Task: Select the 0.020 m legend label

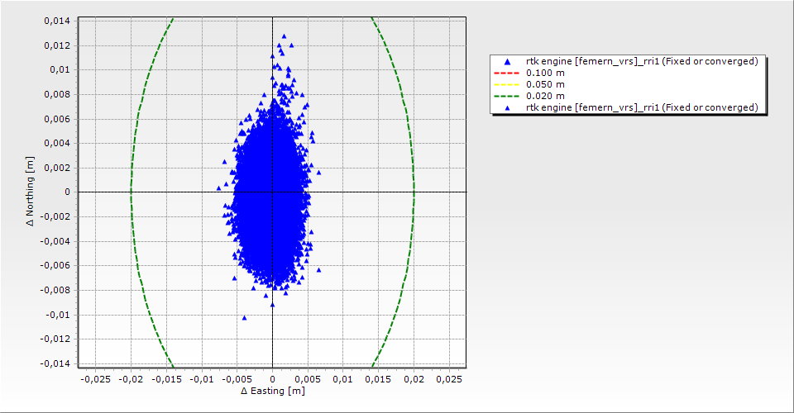Action: pyautogui.click(x=545, y=97)
